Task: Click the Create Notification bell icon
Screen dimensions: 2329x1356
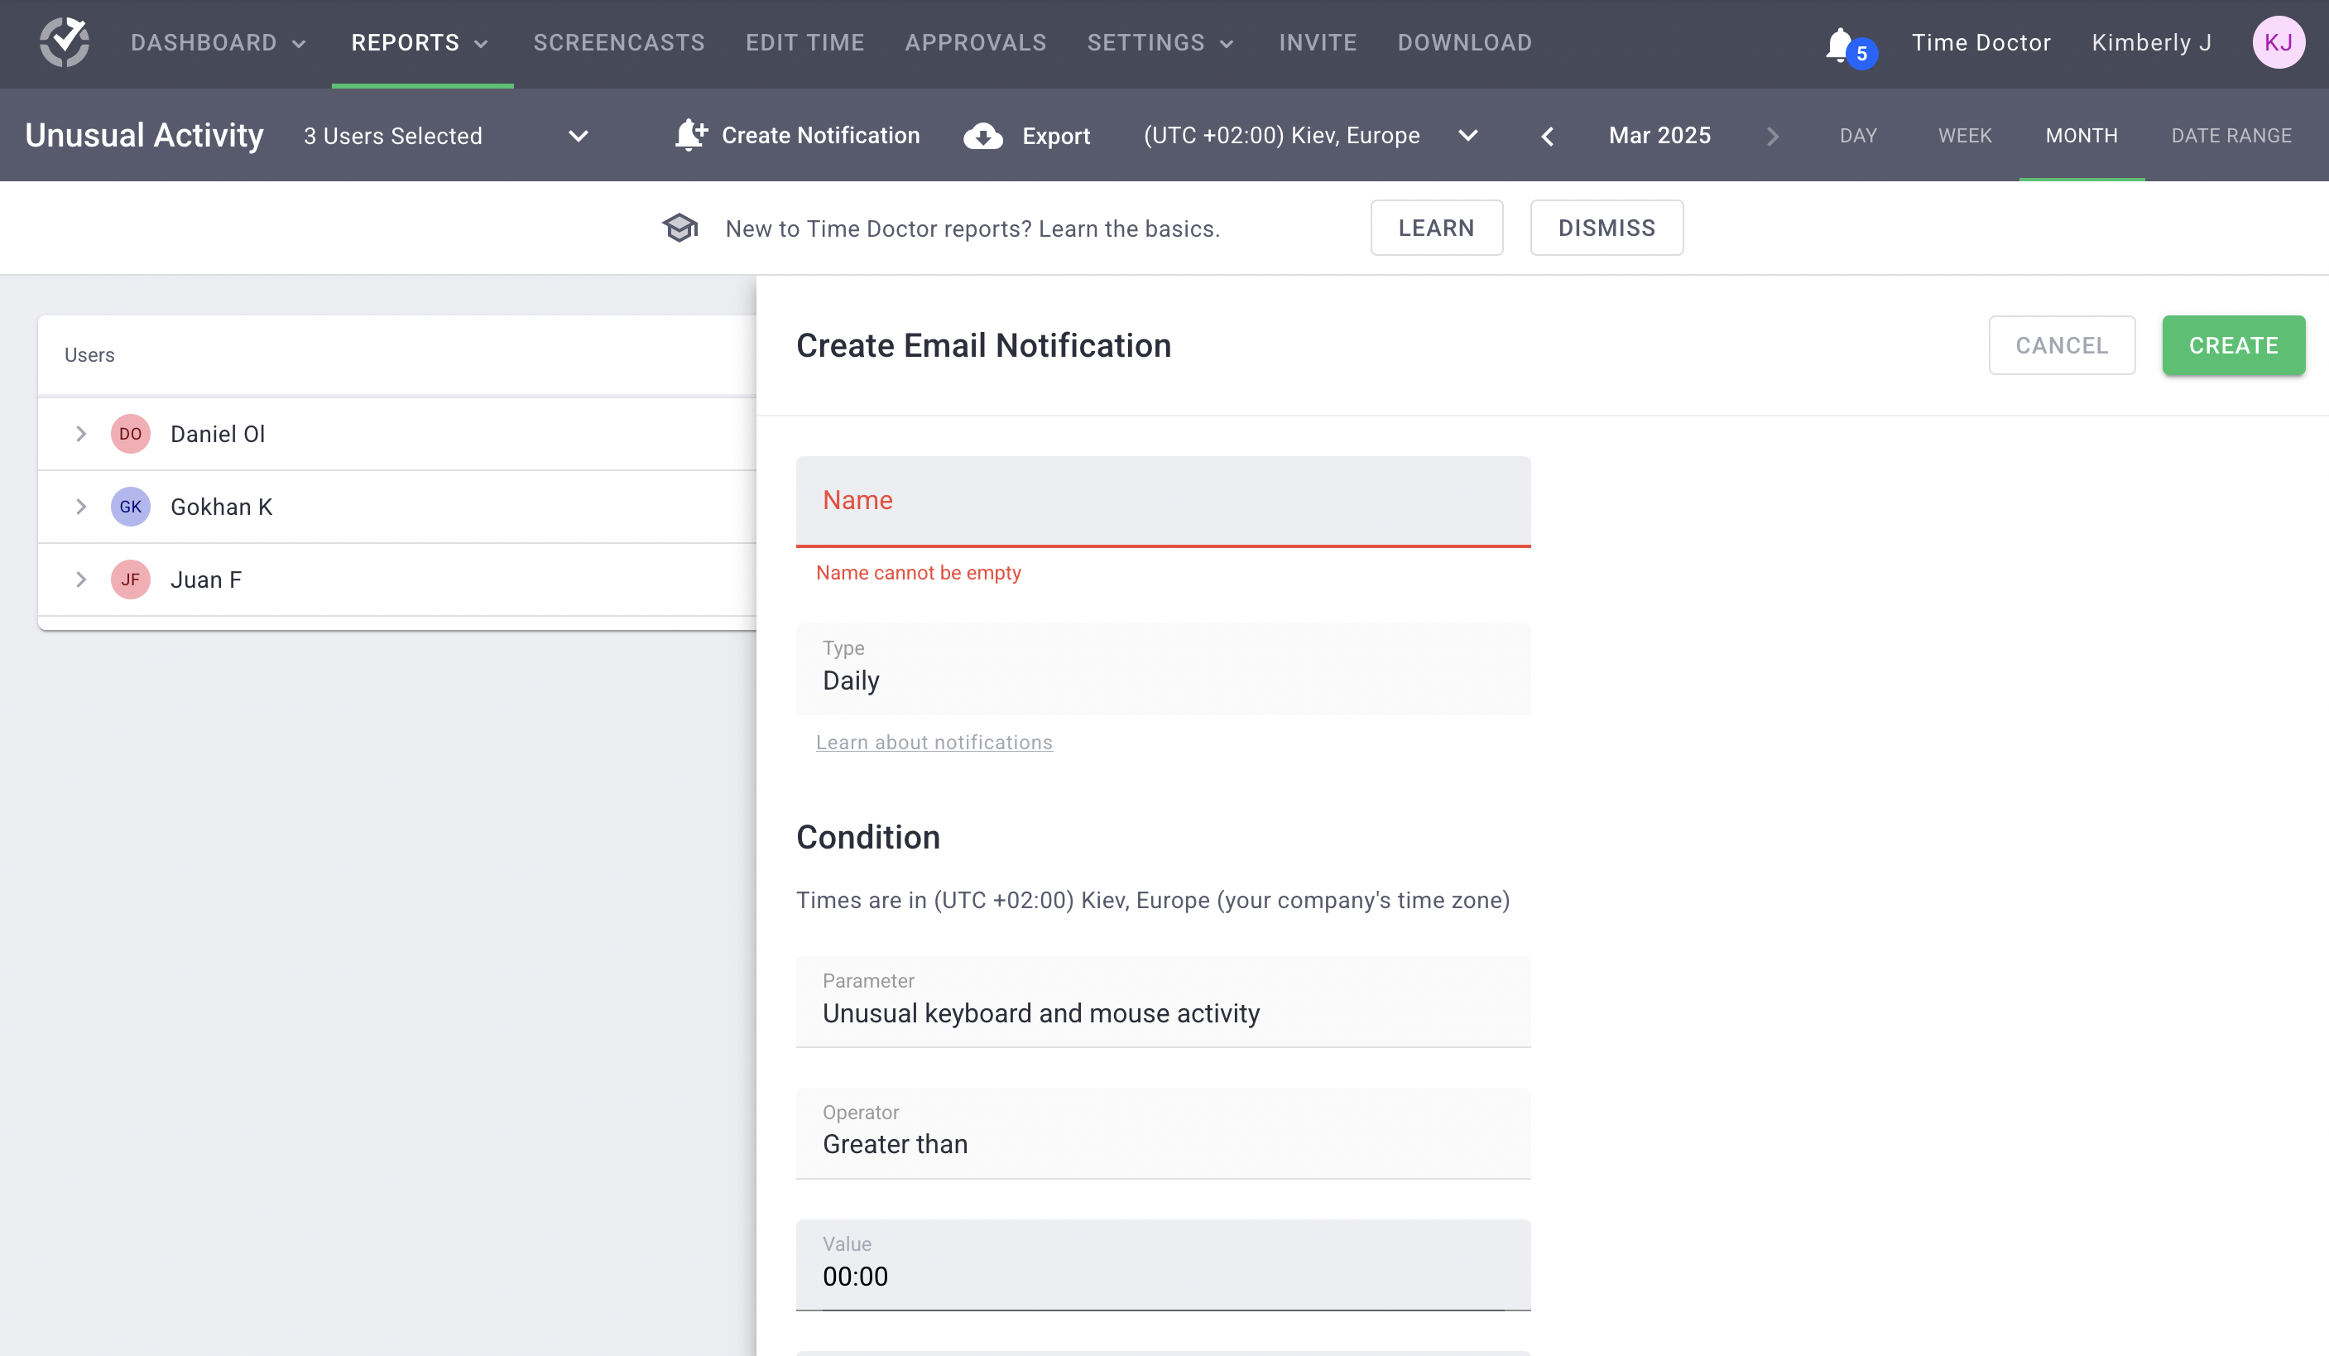Action: 689,135
